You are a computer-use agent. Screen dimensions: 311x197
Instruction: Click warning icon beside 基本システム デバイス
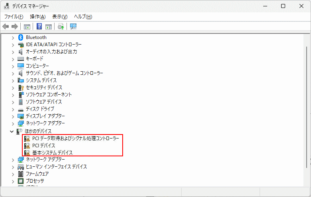27,152
